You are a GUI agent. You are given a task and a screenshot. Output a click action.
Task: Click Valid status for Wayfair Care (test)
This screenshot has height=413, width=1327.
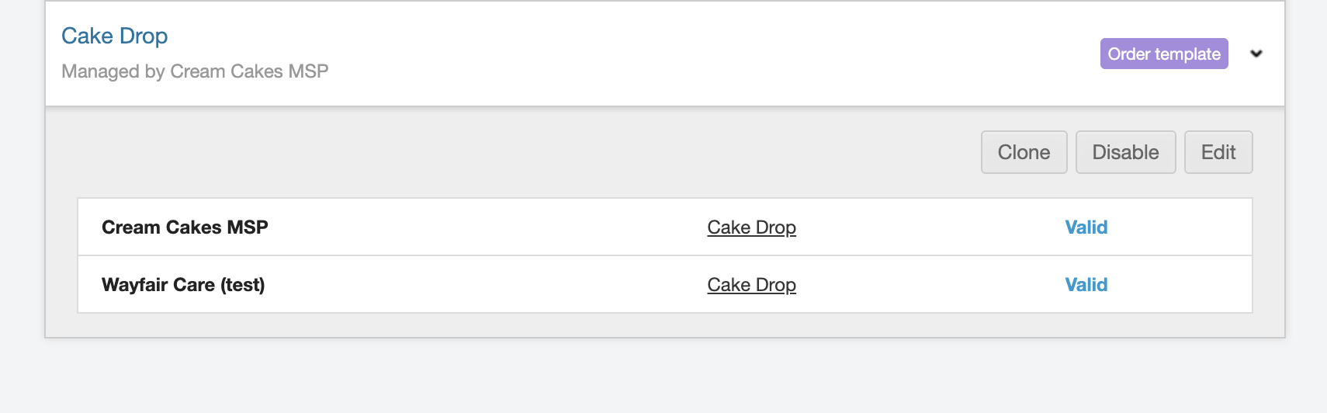pos(1086,285)
